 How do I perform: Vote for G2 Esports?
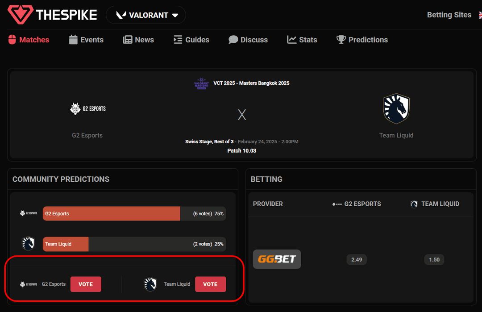(86, 284)
